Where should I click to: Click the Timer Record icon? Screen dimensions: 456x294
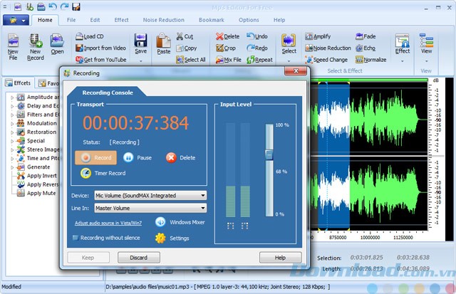[85, 173]
